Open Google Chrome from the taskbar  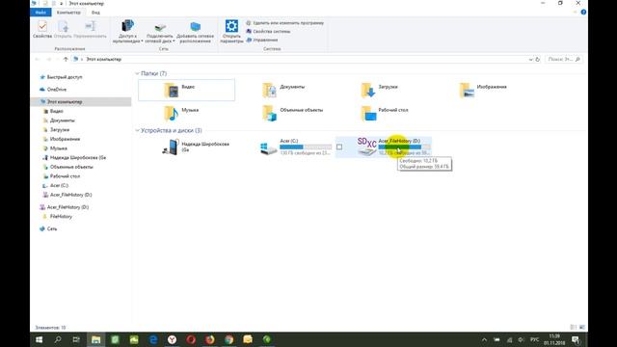[228, 339]
